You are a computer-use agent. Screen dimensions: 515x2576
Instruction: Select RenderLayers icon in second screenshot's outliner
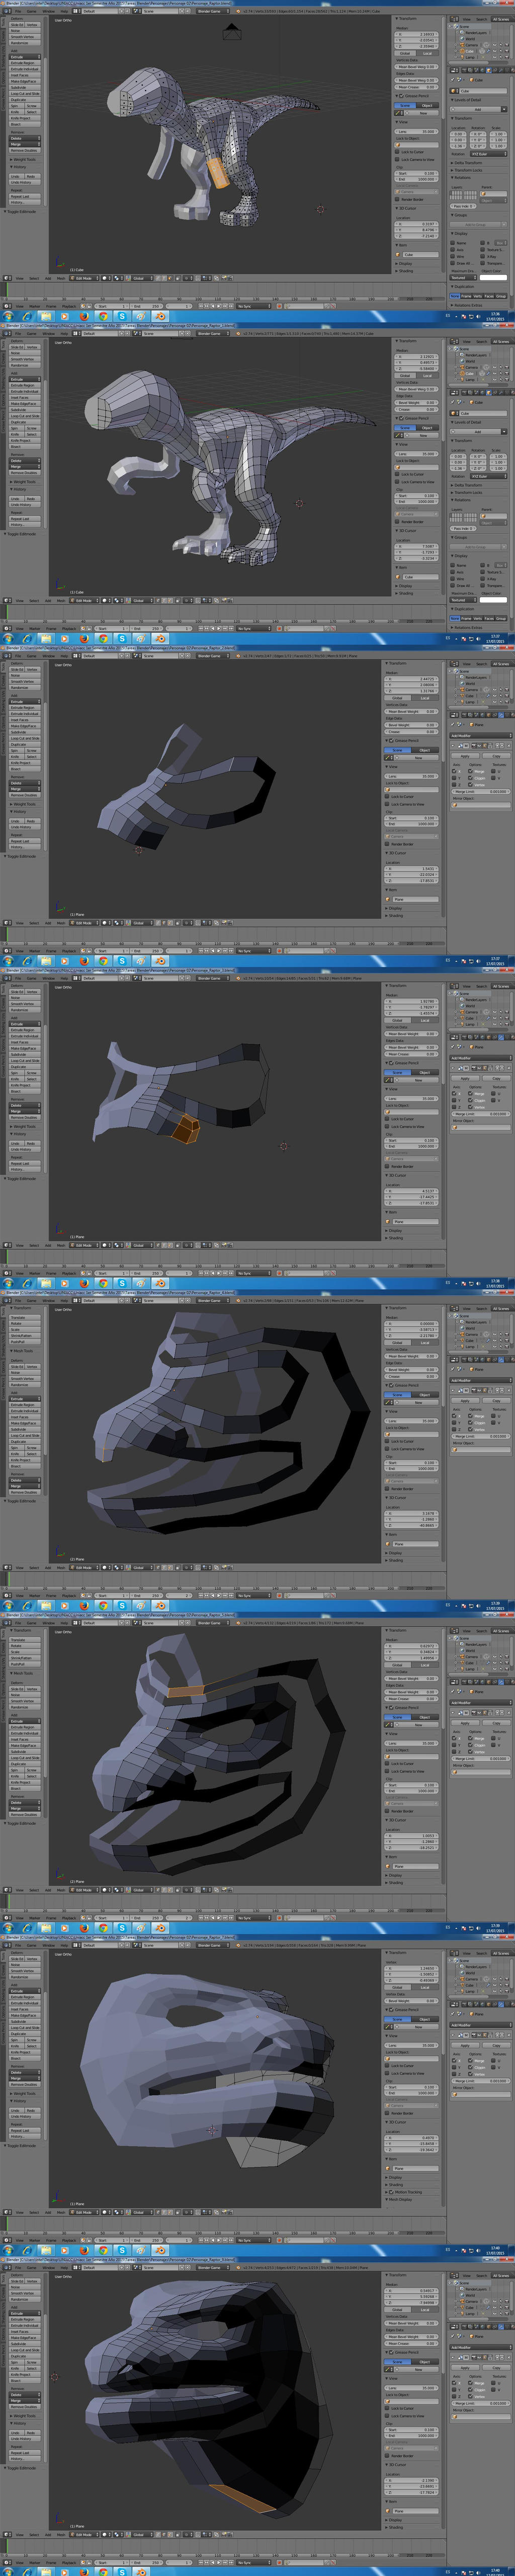coord(462,355)
